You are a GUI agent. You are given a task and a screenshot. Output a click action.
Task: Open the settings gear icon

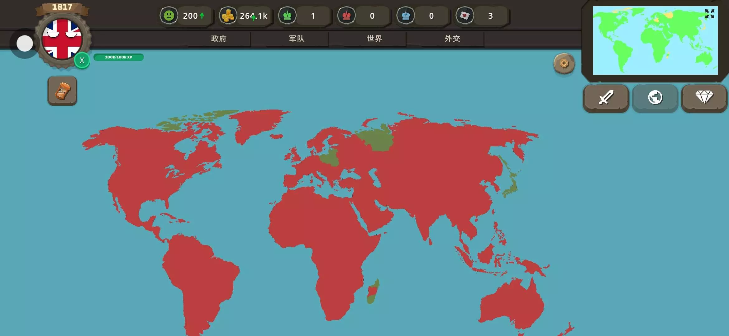564,63
